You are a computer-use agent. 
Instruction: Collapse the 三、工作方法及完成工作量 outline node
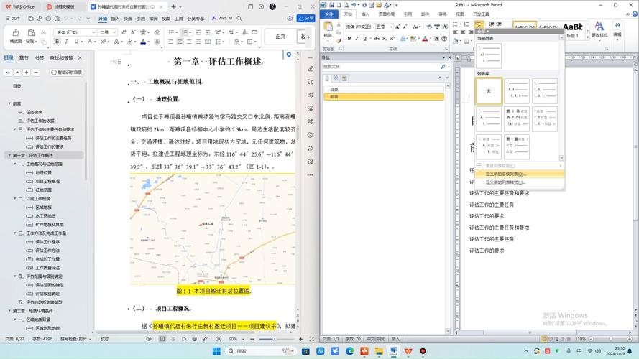[x=15, y=233]
